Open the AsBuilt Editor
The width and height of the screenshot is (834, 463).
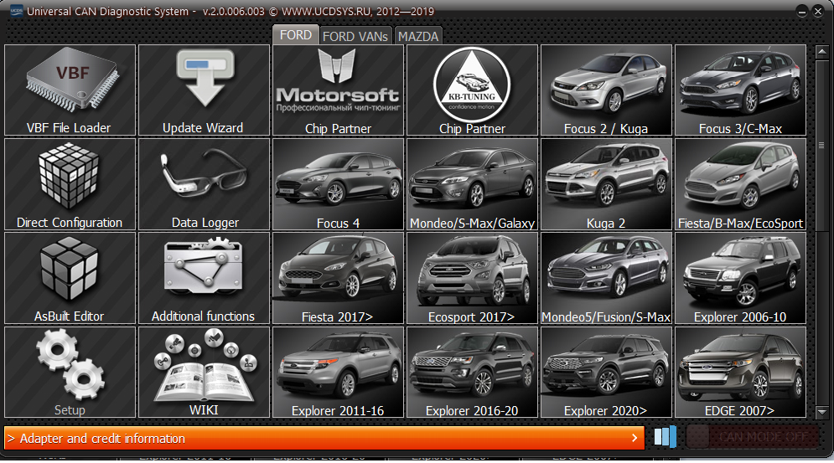click(70, 278)
